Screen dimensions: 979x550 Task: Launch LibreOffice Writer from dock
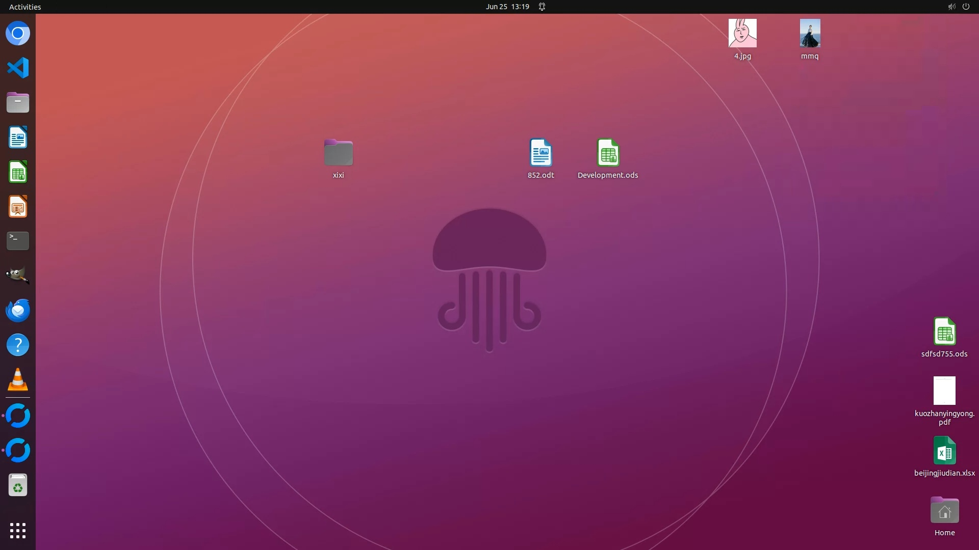18,137
